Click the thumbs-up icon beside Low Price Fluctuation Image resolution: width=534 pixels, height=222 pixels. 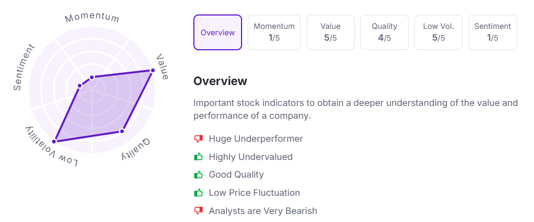tap(199, 193)
